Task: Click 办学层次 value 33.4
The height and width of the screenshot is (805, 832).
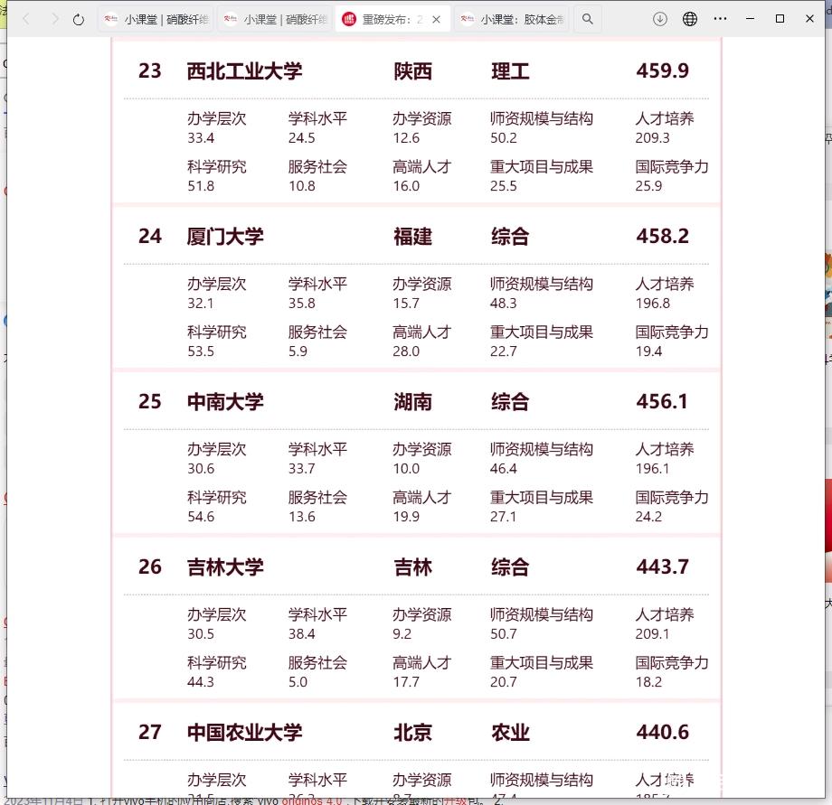Action: click(x=201, y=138)
